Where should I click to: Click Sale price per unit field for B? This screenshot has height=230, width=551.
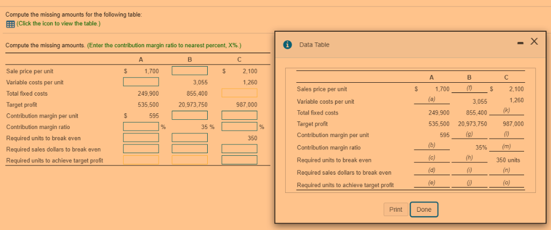190,71
